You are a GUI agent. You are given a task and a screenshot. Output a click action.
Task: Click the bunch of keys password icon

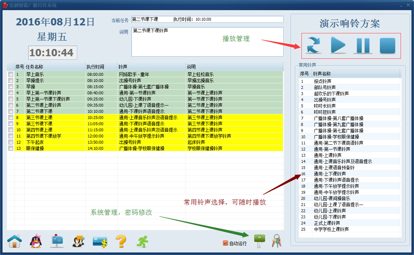277,241
